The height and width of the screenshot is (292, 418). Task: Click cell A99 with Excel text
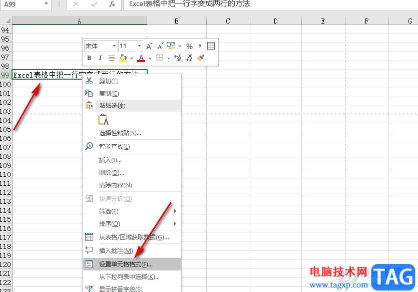(x=80, y=75)
